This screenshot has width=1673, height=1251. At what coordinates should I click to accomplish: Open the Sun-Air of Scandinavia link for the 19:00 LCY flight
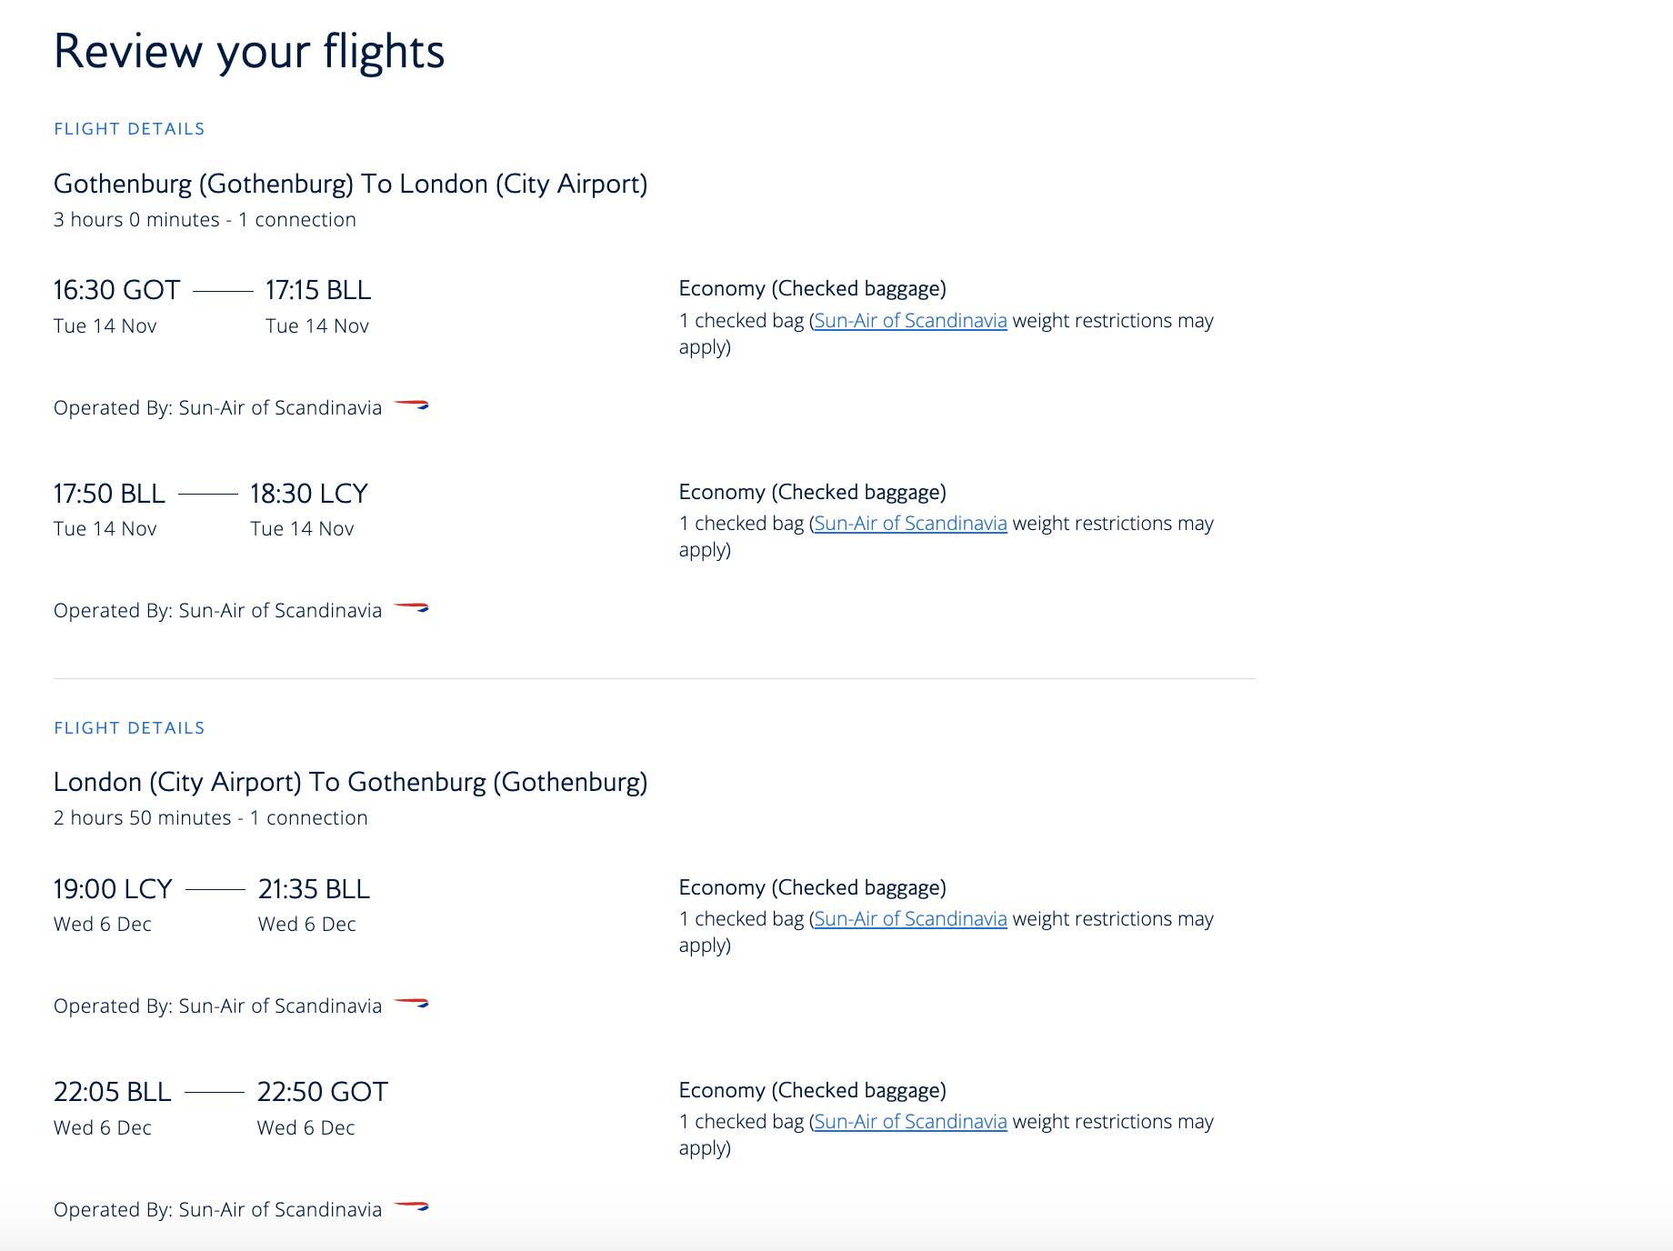(910, 919)
